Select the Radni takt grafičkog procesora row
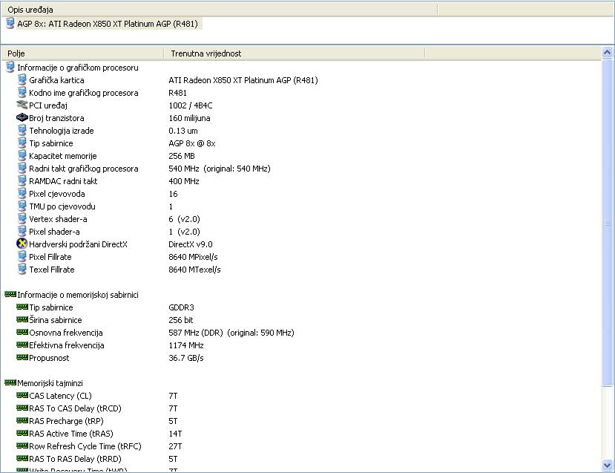This screenshot has height=473, width=615. [x=83, y=169]
